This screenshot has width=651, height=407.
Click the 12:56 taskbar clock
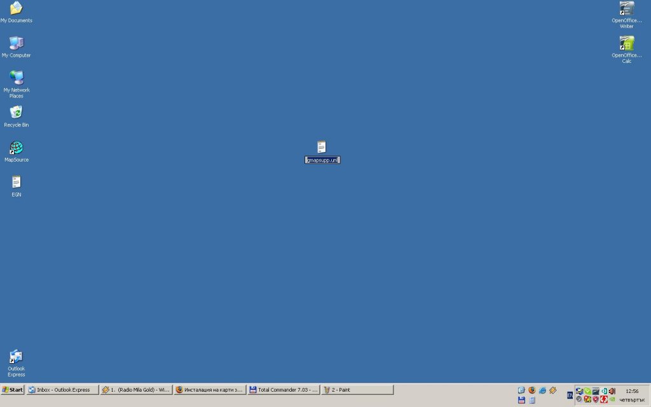(x=632, y=391)
